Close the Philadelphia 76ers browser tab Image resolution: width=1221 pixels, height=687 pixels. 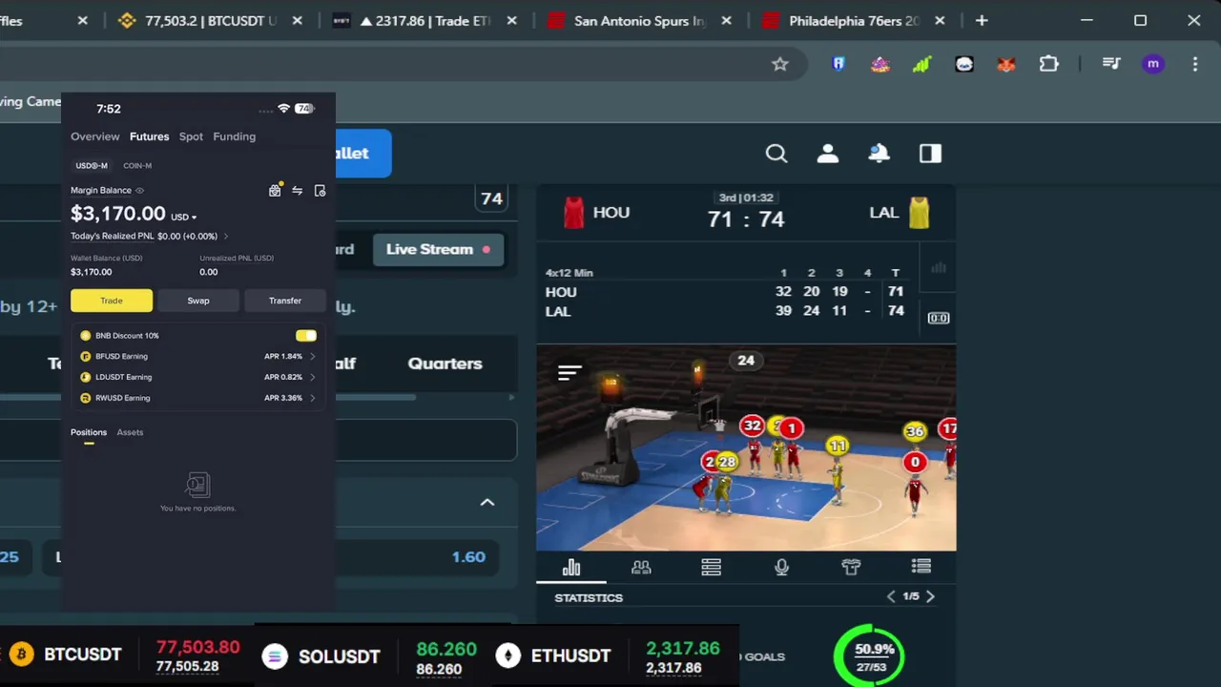[941, 20]
